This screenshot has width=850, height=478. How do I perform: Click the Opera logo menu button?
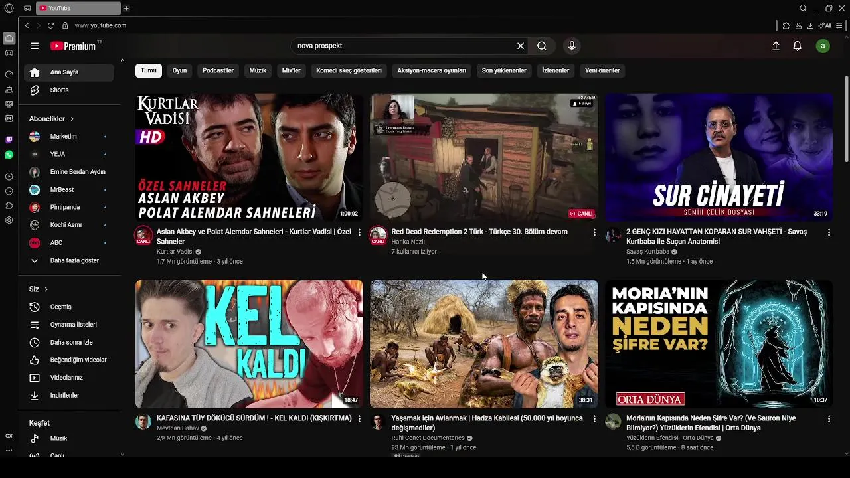point(9,8)
